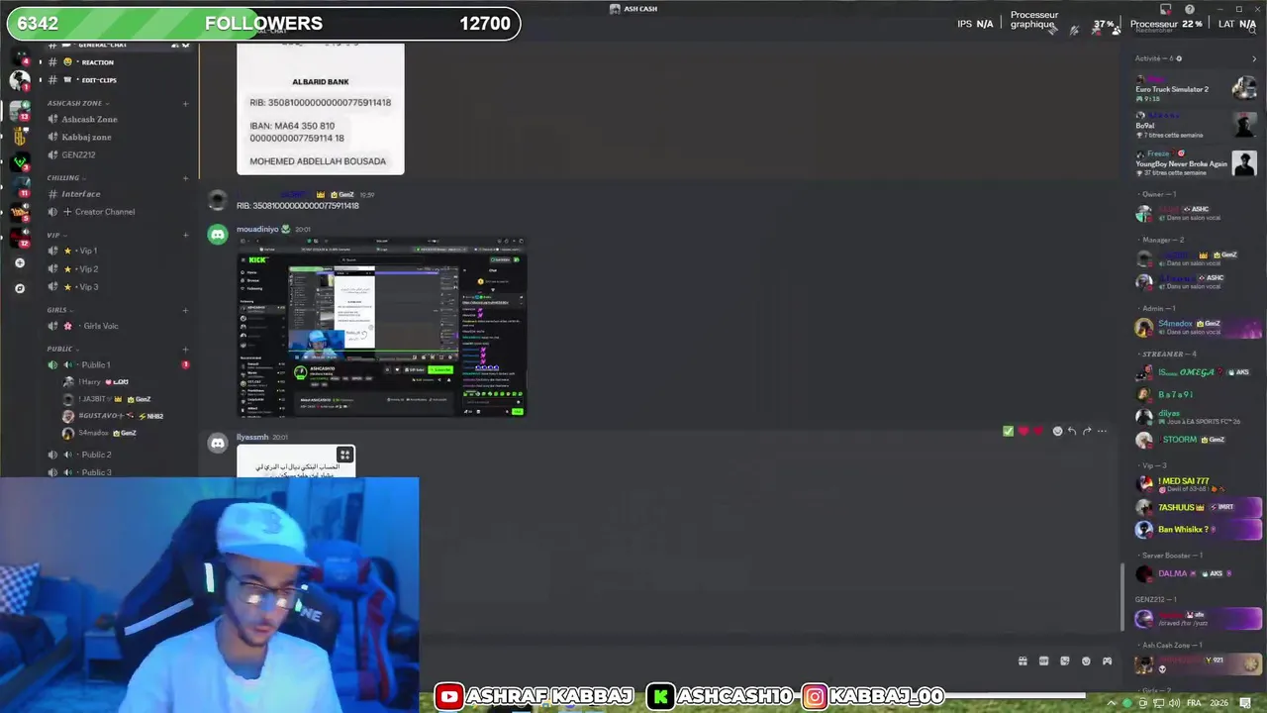The height and width of the screenshot is (713, 1267).
Task: Open the yellow logo server icon
Action: (x=19, y=136)
